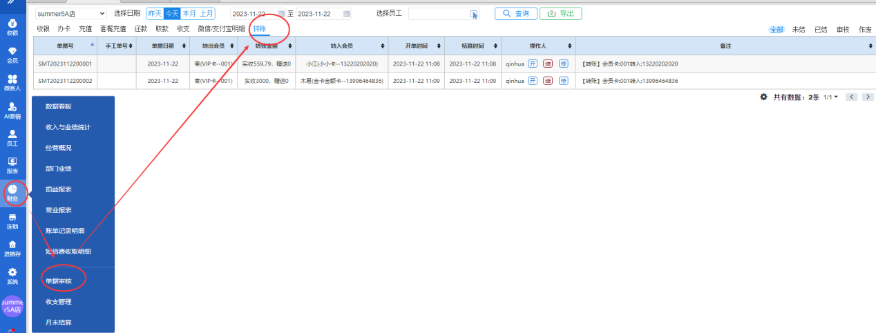Click the red 结 icon for SMT2023112200001
This screenshot has height=333, width=876.
tap(548, 64)
